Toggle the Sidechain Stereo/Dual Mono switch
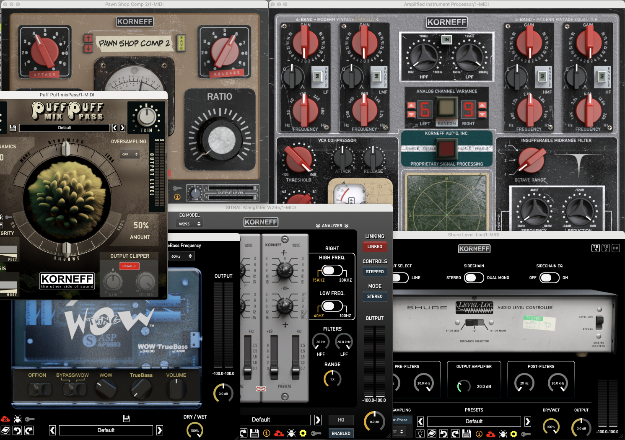Image resolution: width=625 pixels, height=440 pixels. (474, 277)
